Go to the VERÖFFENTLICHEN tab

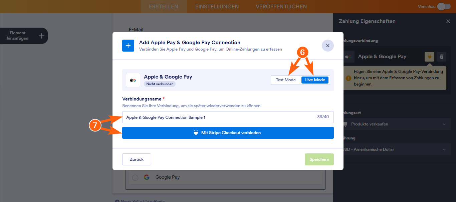(x=281, y=7)
